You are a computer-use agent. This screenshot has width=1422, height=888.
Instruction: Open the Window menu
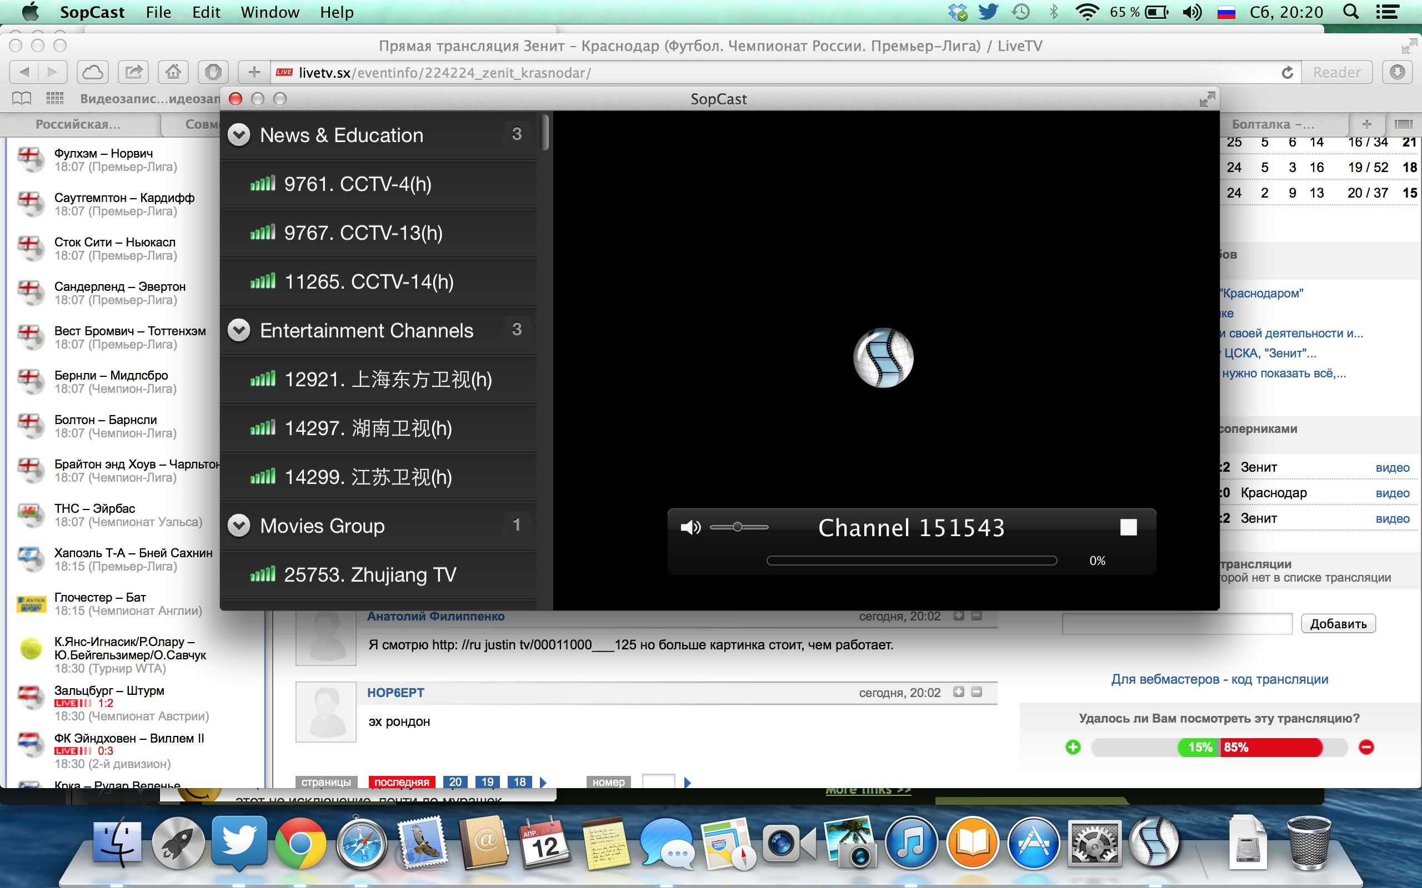[x=270, y=12]
